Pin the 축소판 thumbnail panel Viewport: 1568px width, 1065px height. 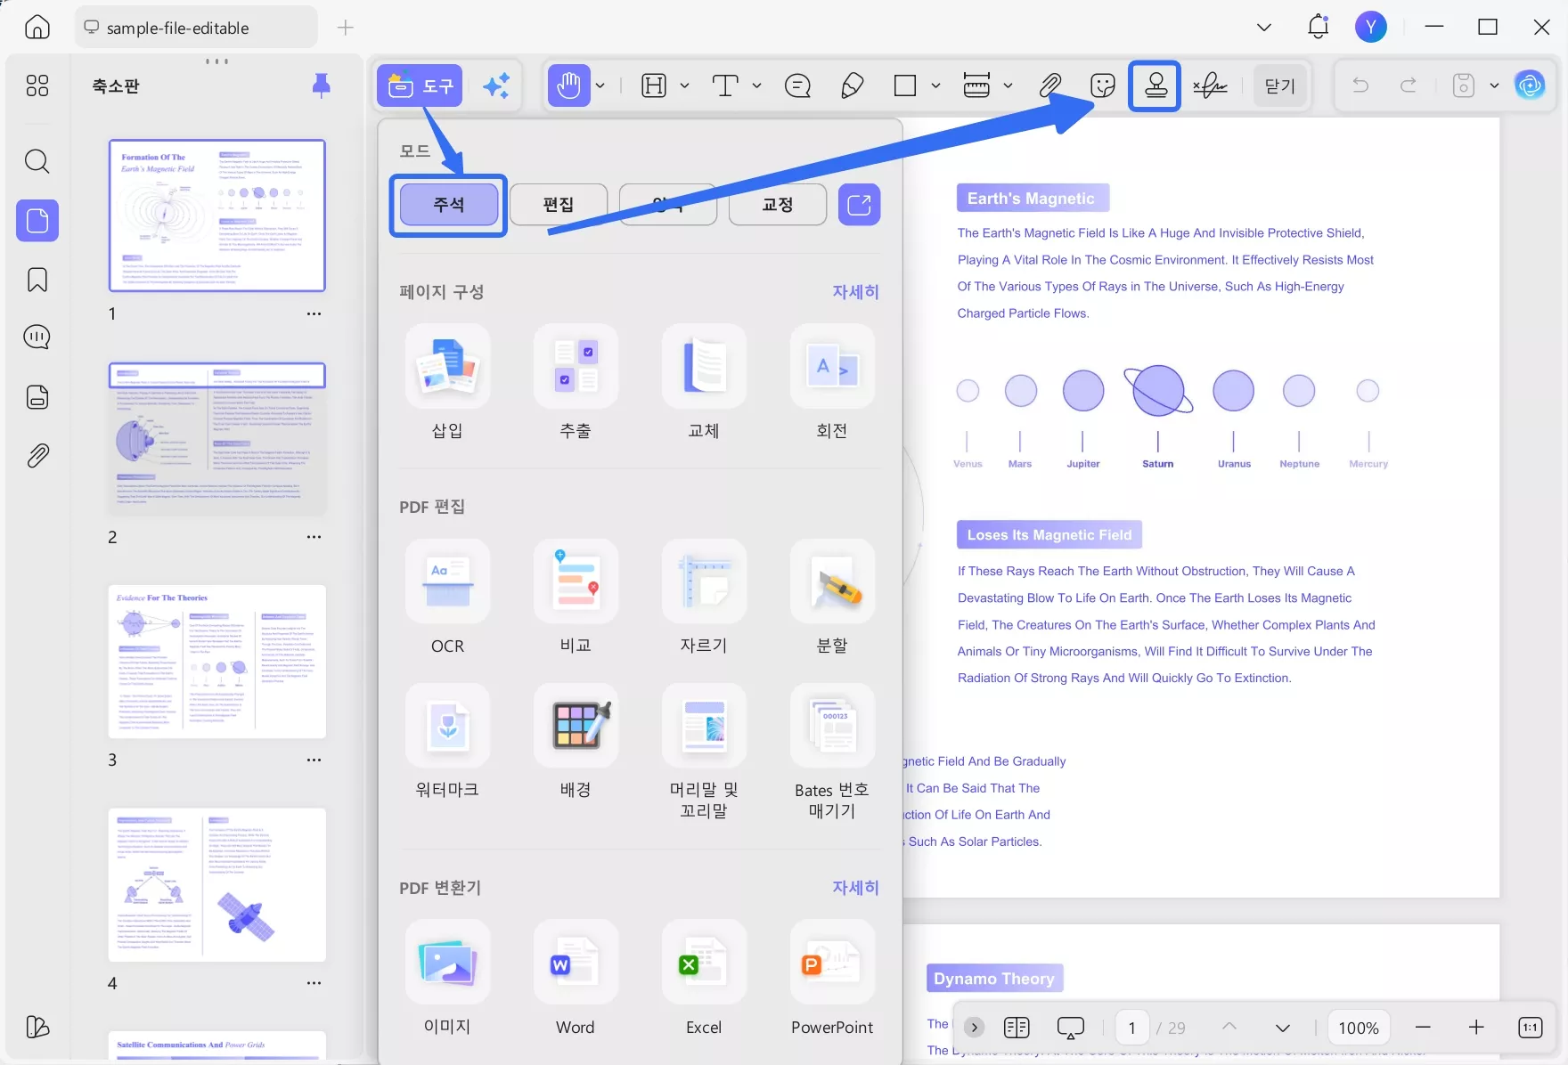point(322,85)
